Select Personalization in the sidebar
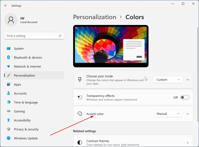Screen dimensions: 199x147 (x=34, y=75)
